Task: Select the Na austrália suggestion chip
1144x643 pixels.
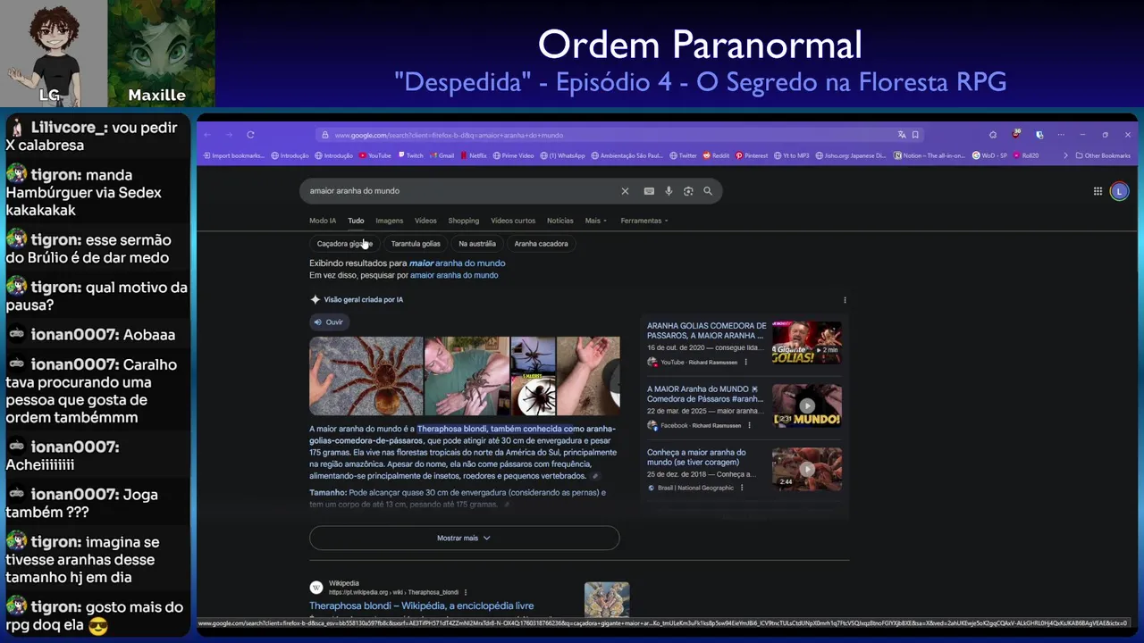Action: click(477, 244)
